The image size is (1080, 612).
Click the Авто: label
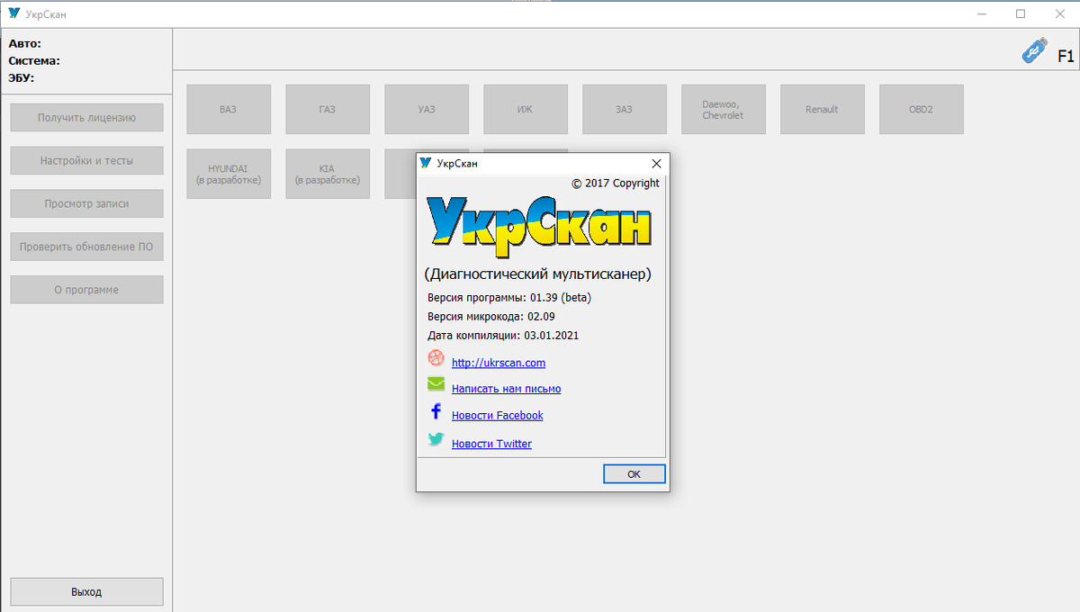[25, 43]
